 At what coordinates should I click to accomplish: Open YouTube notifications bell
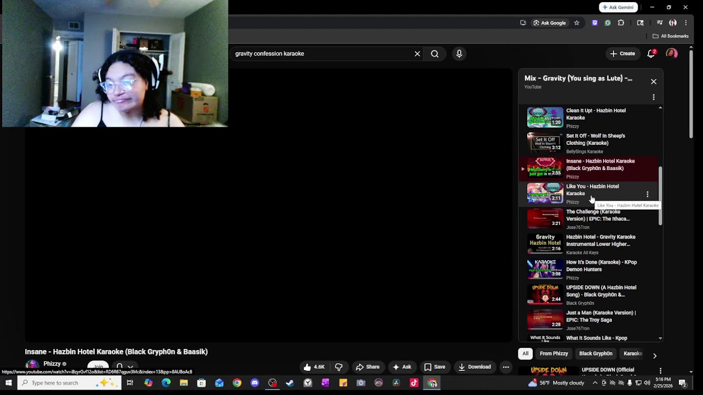click(651, 54)
